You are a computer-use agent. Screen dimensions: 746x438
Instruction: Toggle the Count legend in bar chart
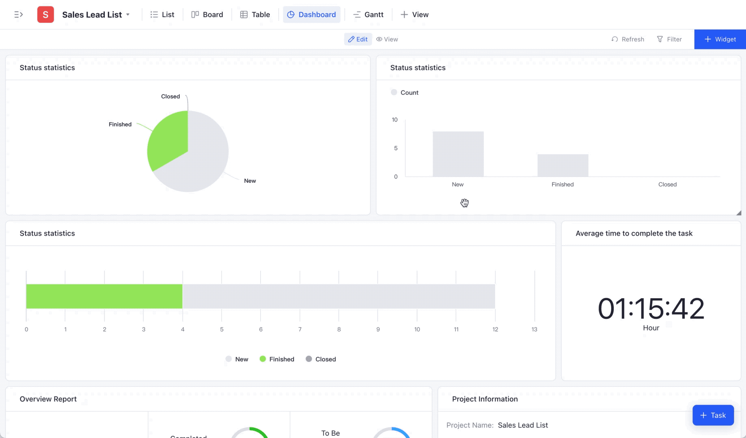pos(404,92)
